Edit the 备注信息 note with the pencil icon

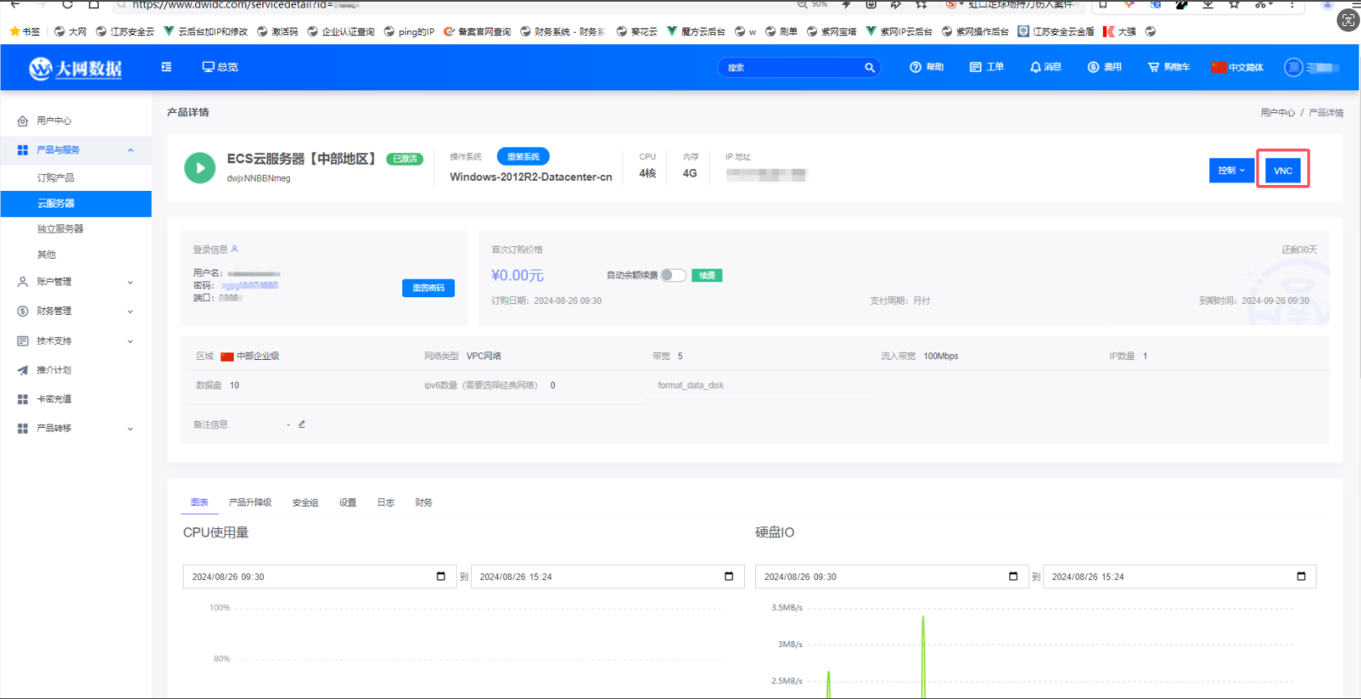coord(302,424)
